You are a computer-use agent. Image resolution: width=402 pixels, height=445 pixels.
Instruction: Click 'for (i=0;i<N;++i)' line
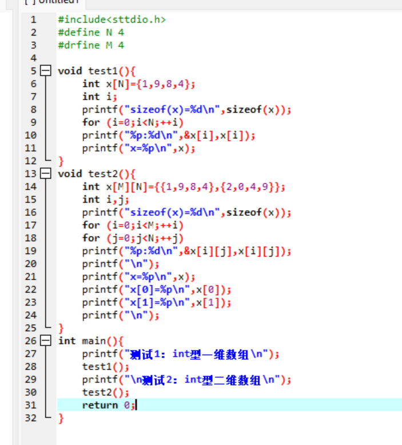133,122
